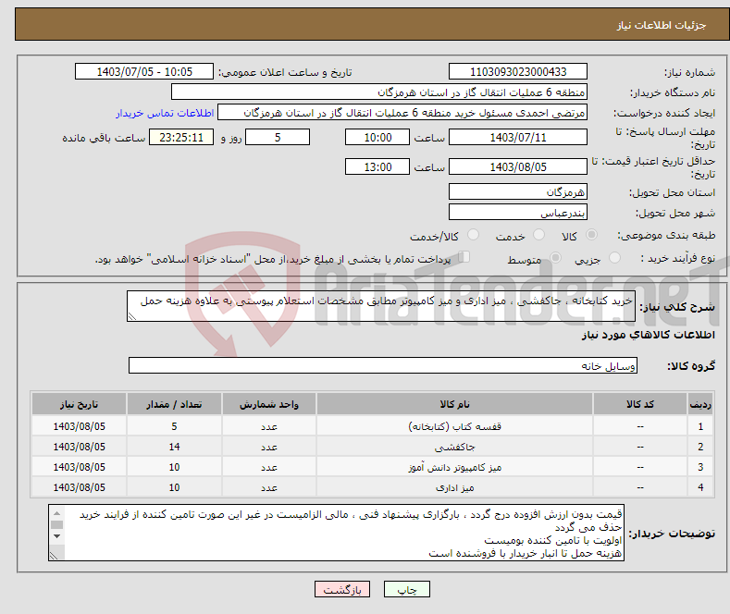730x614 pixels.
Task: Click the بازگشت (back) button
Action: tap(342, 589)
